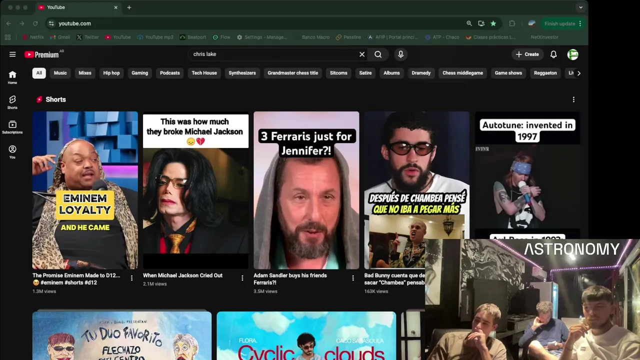Select the All filter chip
Viewport: 640px width, 360px height.
pyautogui.click(x=39, y=73)
